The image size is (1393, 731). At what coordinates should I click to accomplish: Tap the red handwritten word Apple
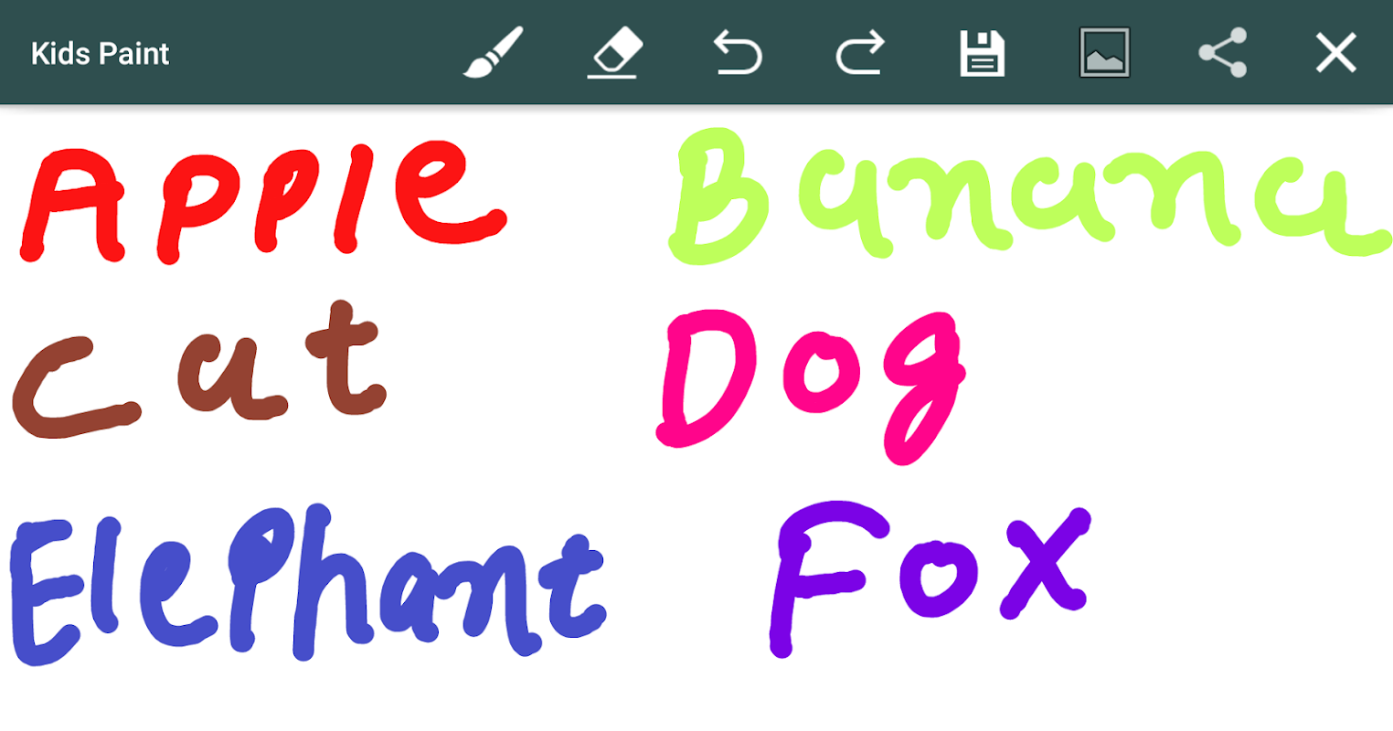261,201
